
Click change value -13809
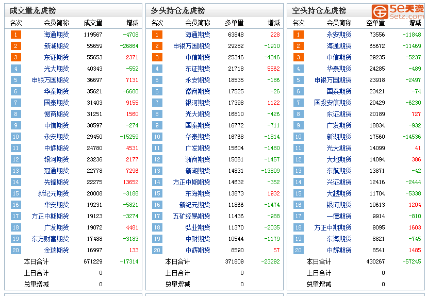click(270, 171)
